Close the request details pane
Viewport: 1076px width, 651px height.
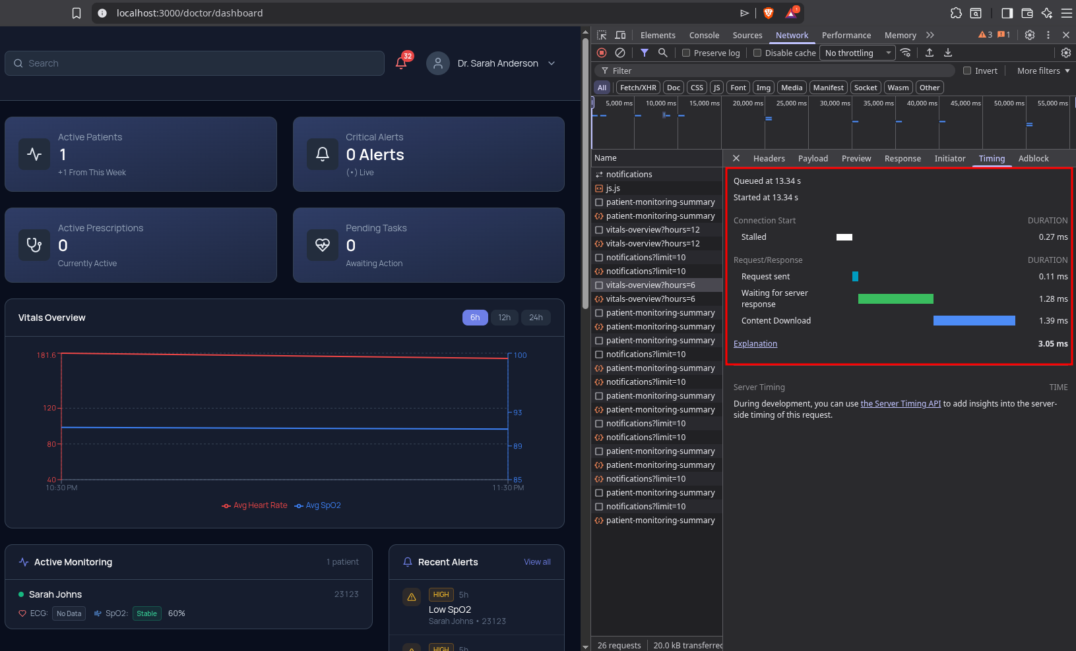pyautogui.click(x=736, y=158)
